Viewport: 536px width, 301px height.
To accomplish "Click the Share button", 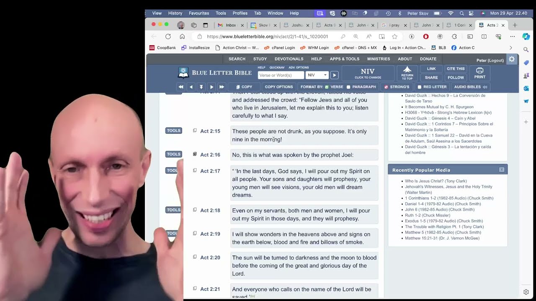I will click(431, 77).
